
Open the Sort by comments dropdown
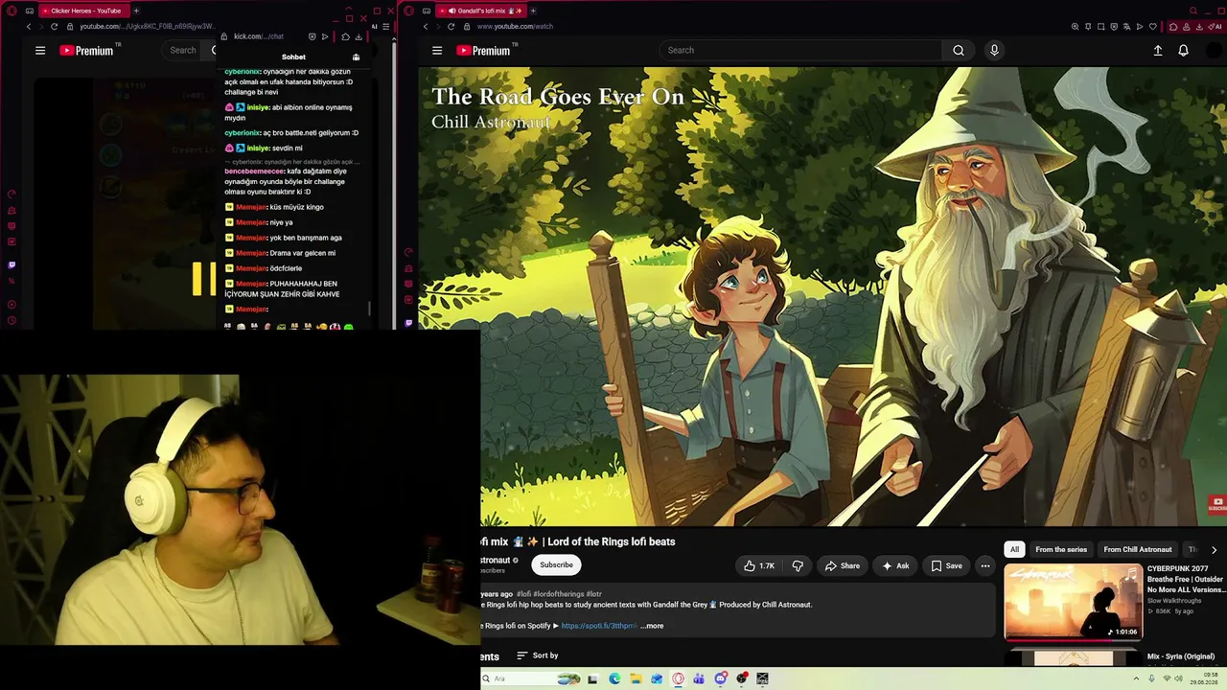click(537, 655)
